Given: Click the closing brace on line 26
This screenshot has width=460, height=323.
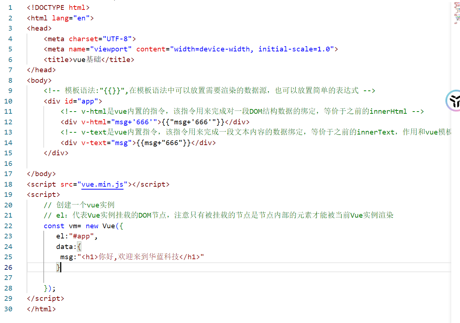Looking at the screenshot, I should [x=58, y=267].
